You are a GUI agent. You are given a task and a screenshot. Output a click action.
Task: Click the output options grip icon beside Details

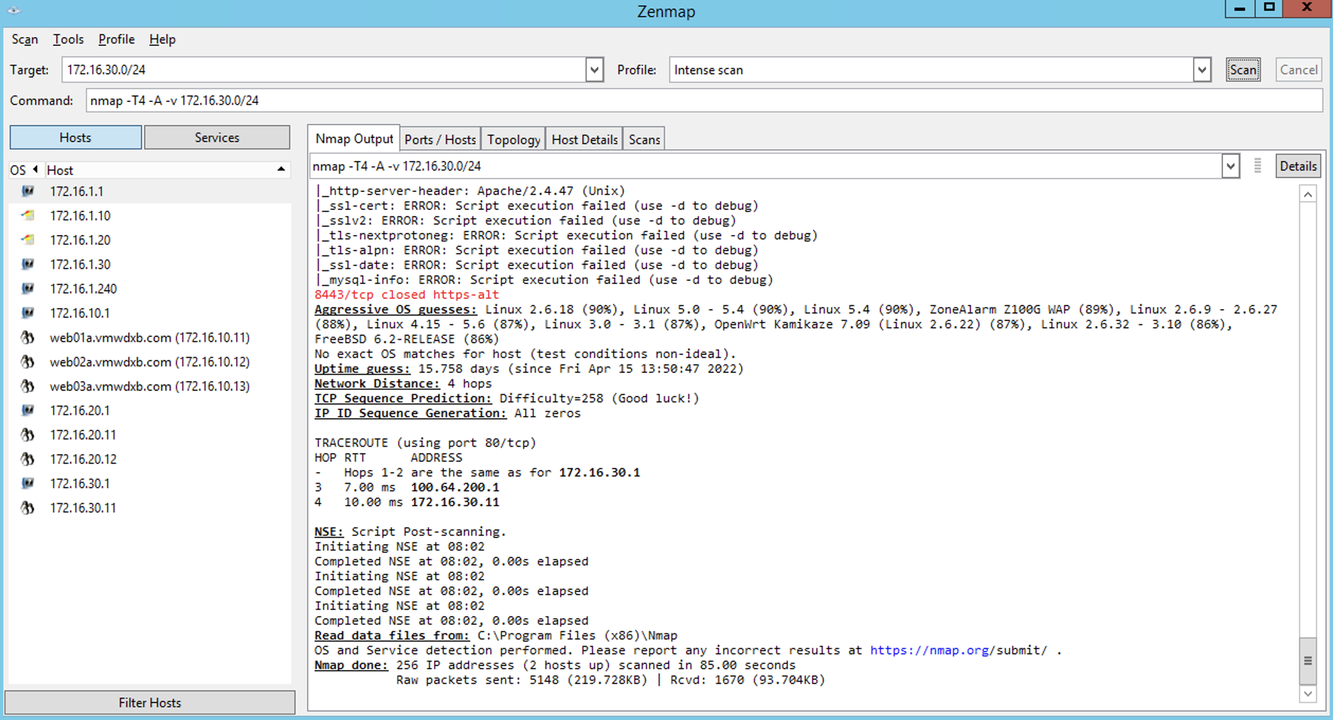click(1258, 166)
